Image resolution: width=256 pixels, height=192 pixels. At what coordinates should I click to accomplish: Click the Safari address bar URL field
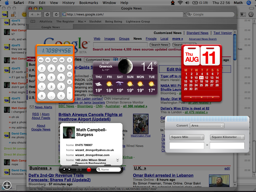(x=122, y=14)
